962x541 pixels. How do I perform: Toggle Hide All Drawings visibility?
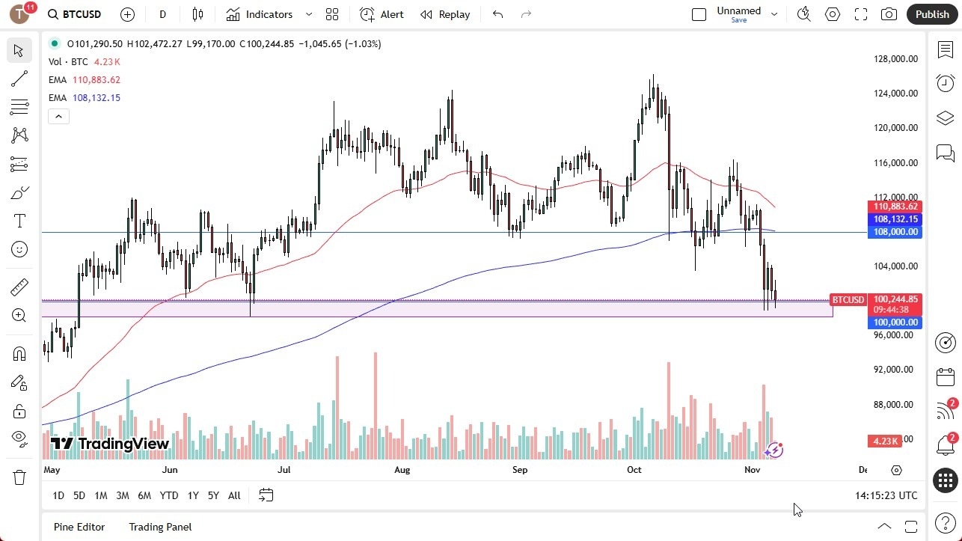click(x=19, y=438)
